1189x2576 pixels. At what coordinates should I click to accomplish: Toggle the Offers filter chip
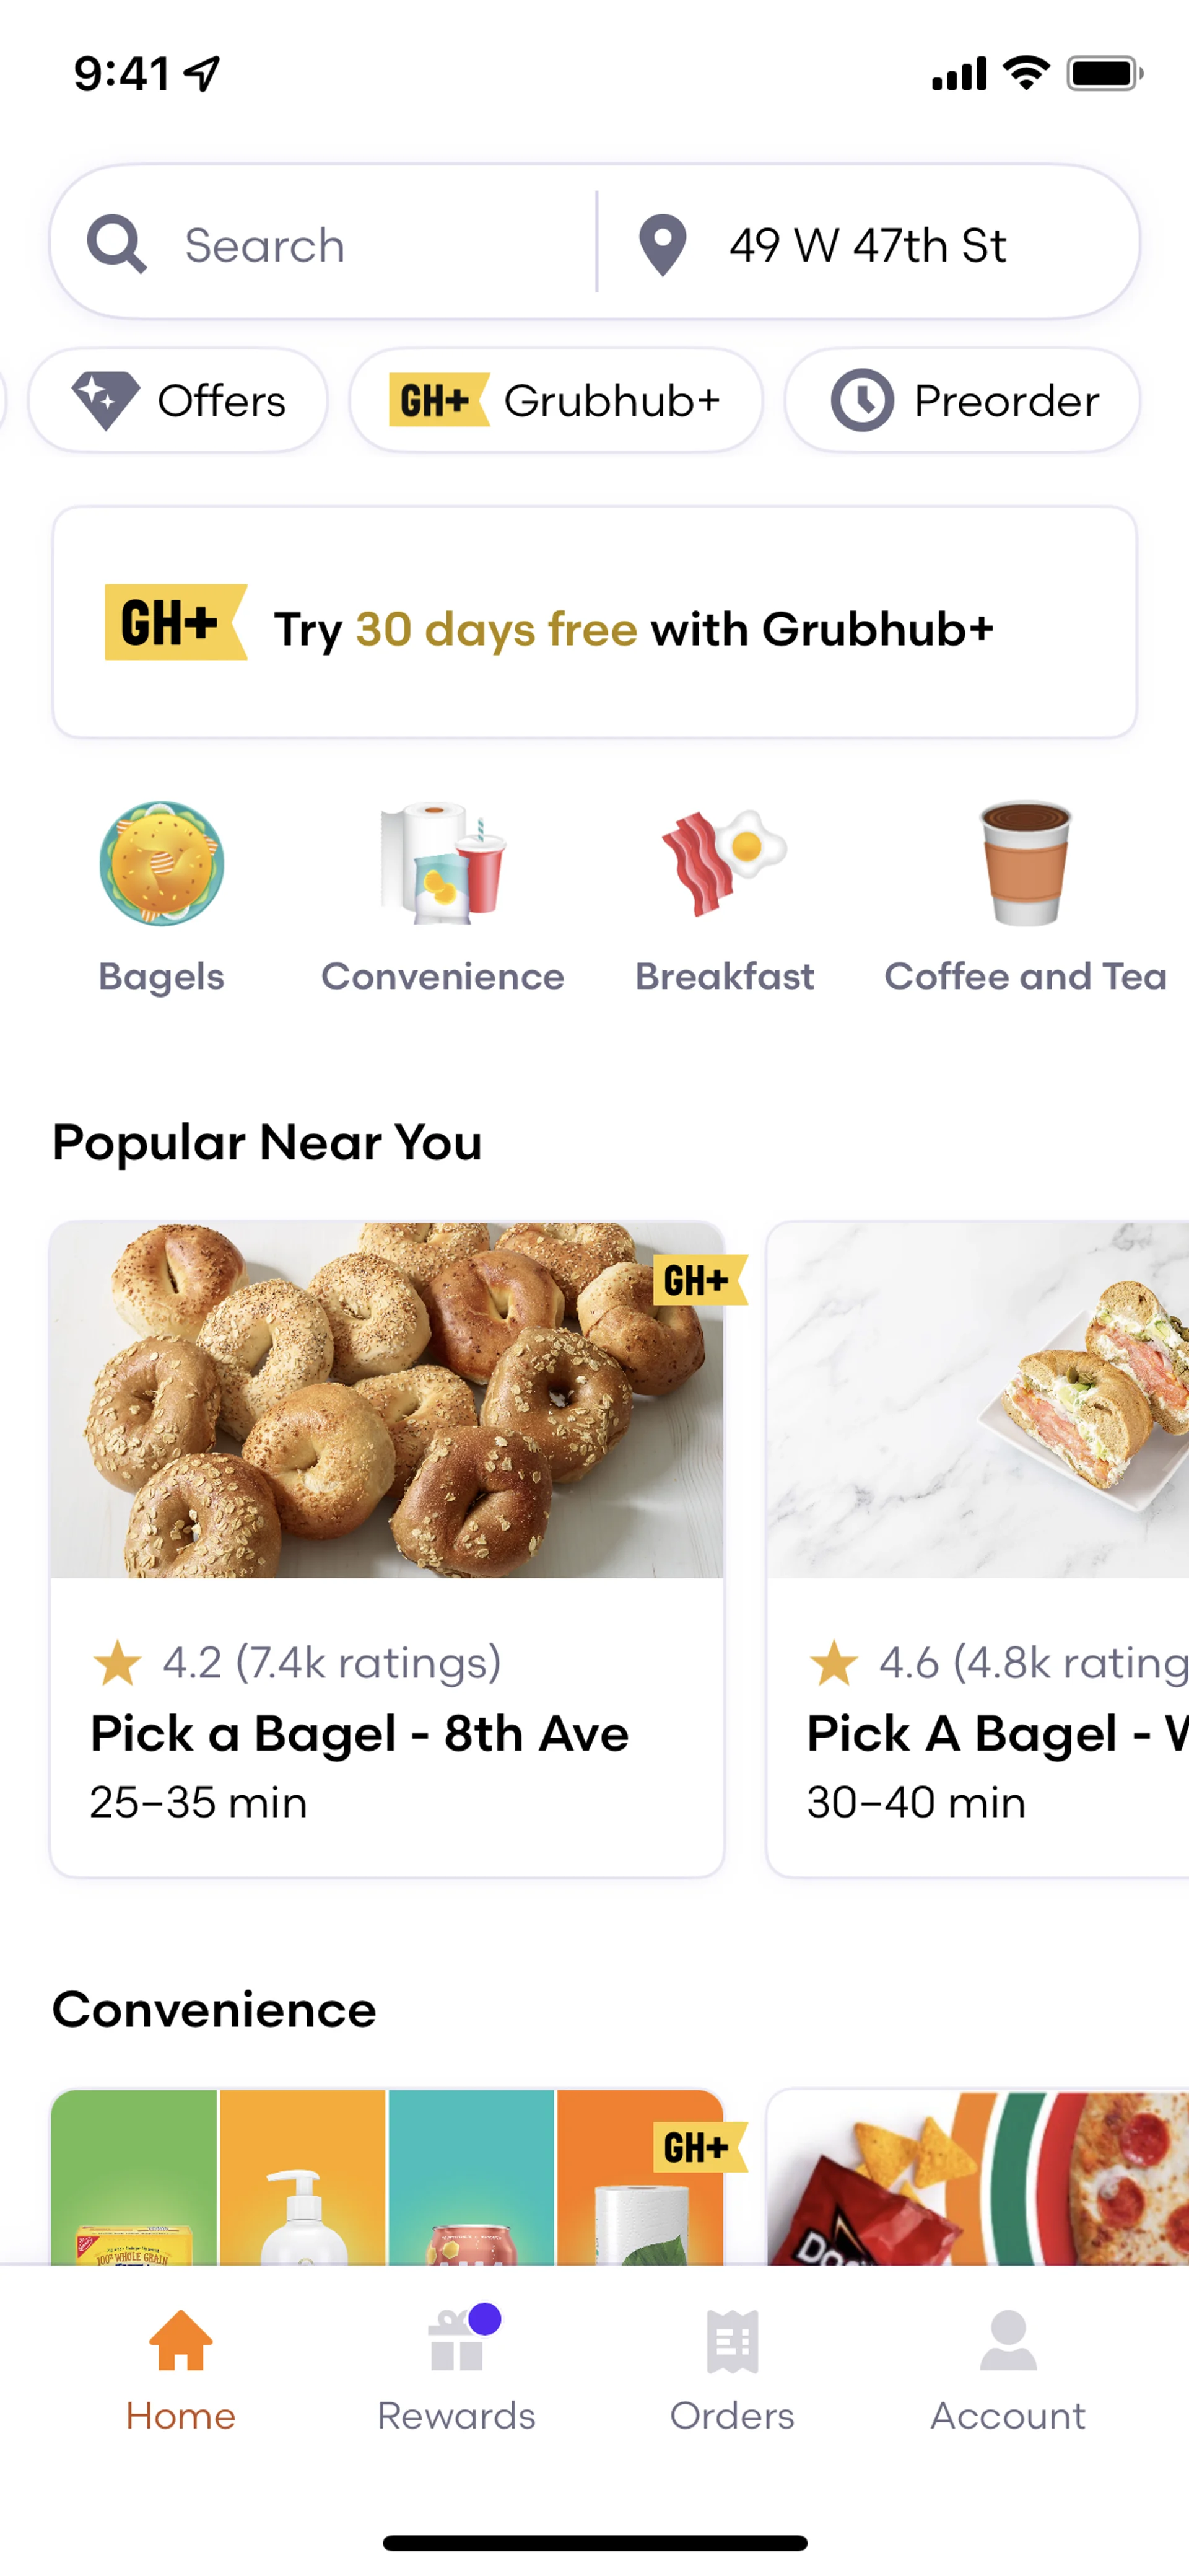(178, 401)
